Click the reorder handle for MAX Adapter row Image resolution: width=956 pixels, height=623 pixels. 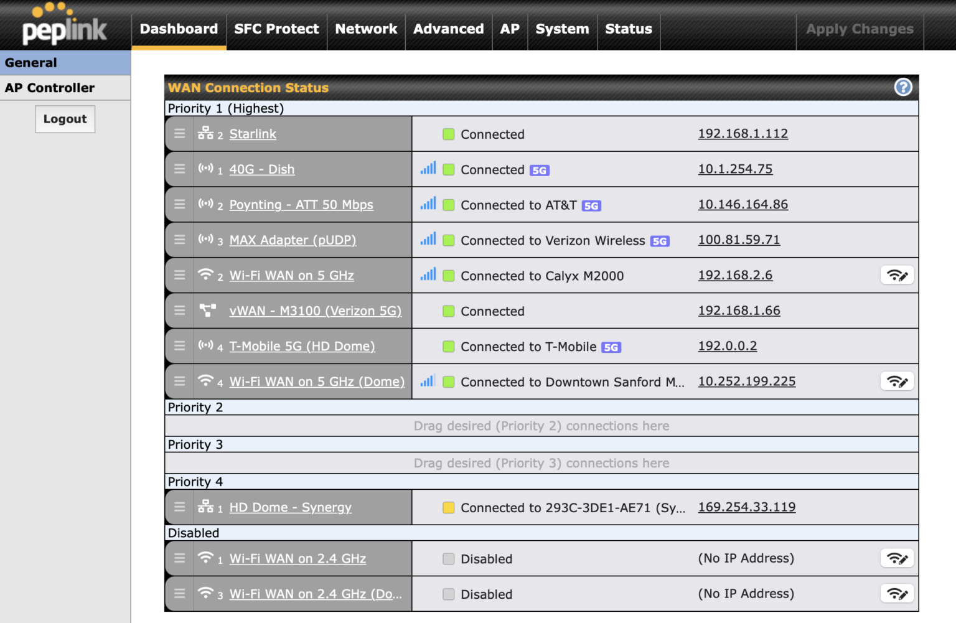179,240
